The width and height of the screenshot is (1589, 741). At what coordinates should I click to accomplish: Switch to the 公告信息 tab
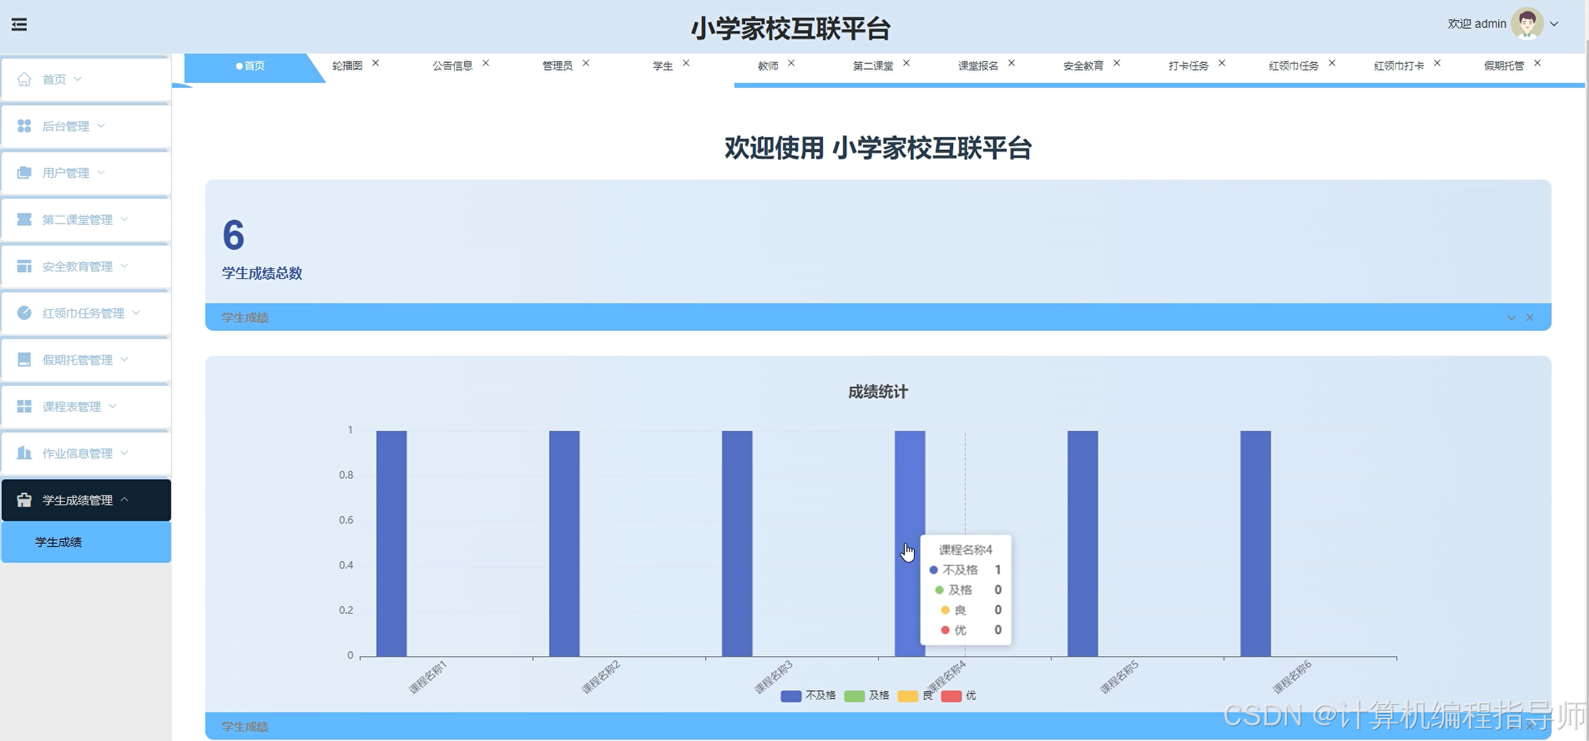pos(452,65)
